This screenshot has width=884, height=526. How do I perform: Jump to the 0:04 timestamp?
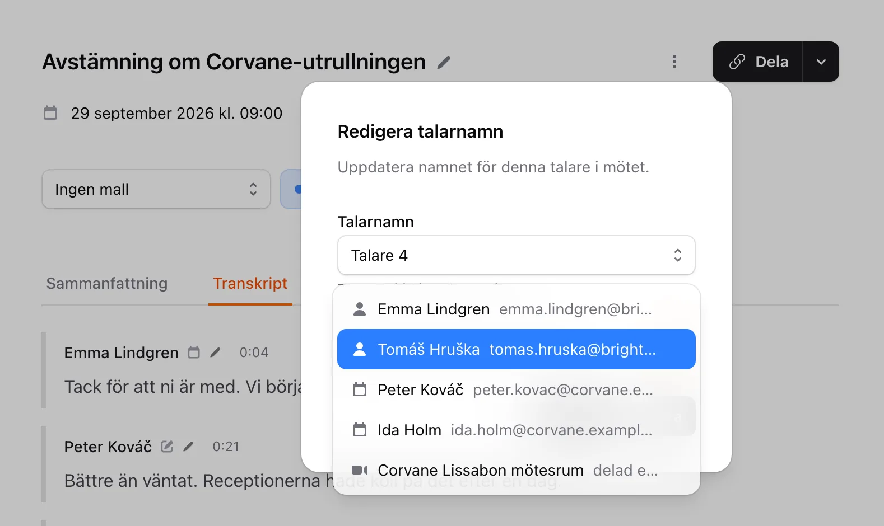pyautogui.click(x=254, y=353)
